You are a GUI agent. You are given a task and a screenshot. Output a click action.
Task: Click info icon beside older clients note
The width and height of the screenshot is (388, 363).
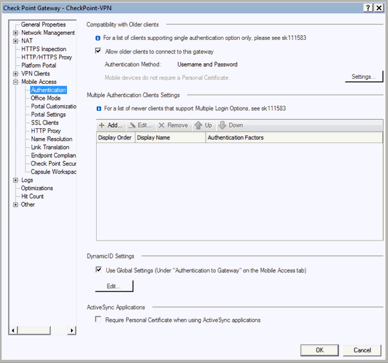[x=98, y=38]
